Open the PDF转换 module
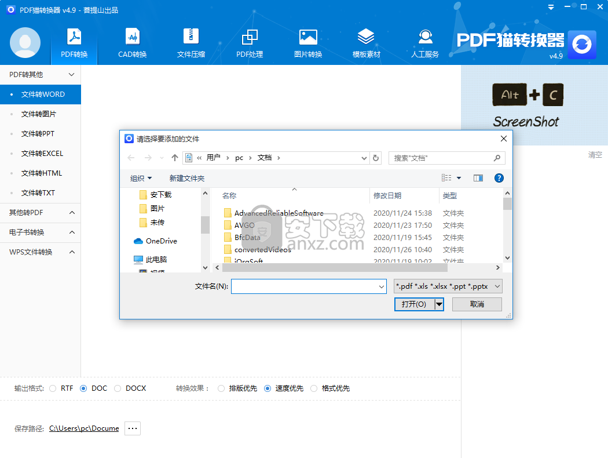Image resolution: width=608 pixels, height=458 pixels. click(x=74, y=43)
